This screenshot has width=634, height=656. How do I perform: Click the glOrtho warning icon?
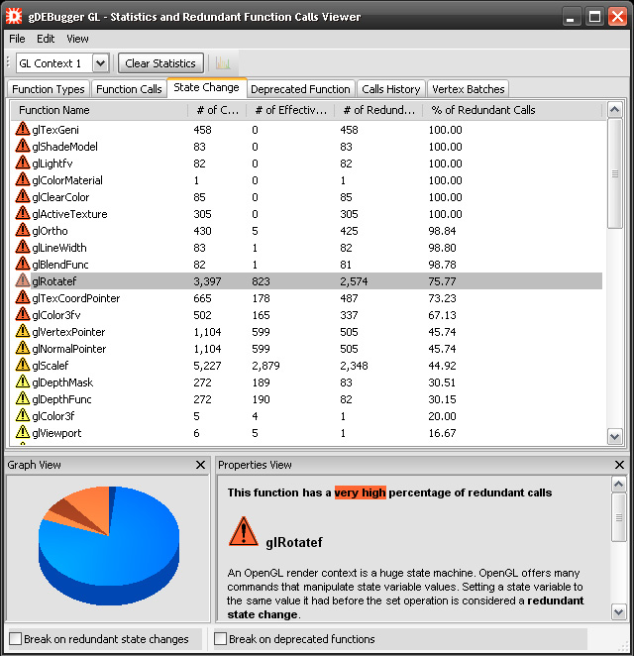click(23, 230)
